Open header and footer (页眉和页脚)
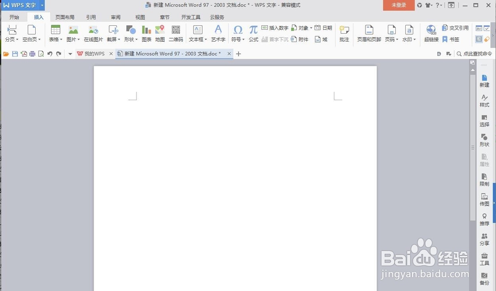This screenshot has width=496, height=291. pyautogui.click(x=369, y=34)
